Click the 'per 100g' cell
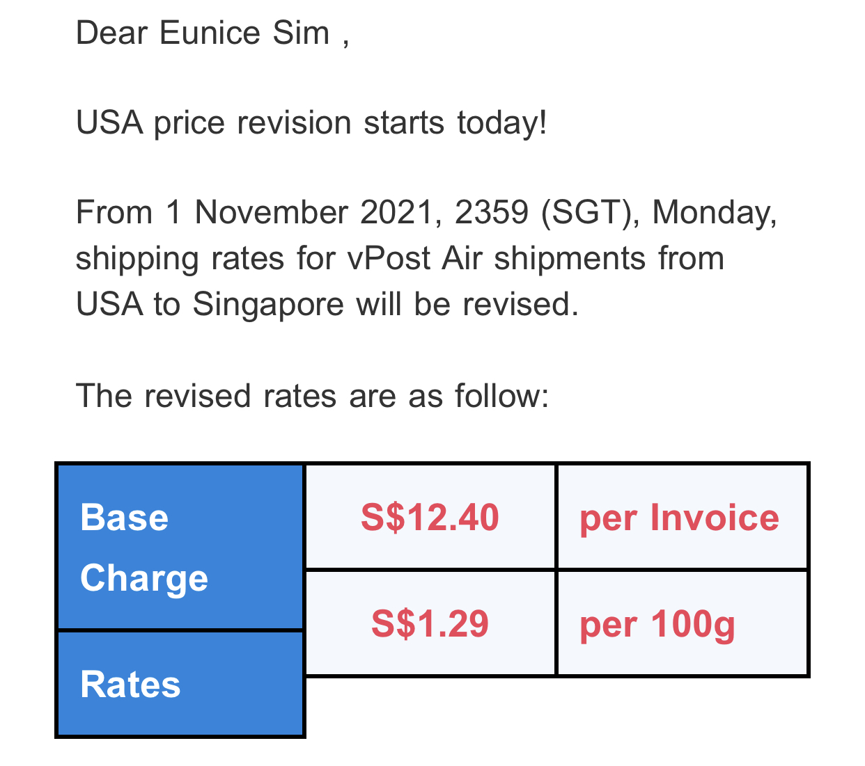The image size is (865, 766). click(x=682, y=623)
